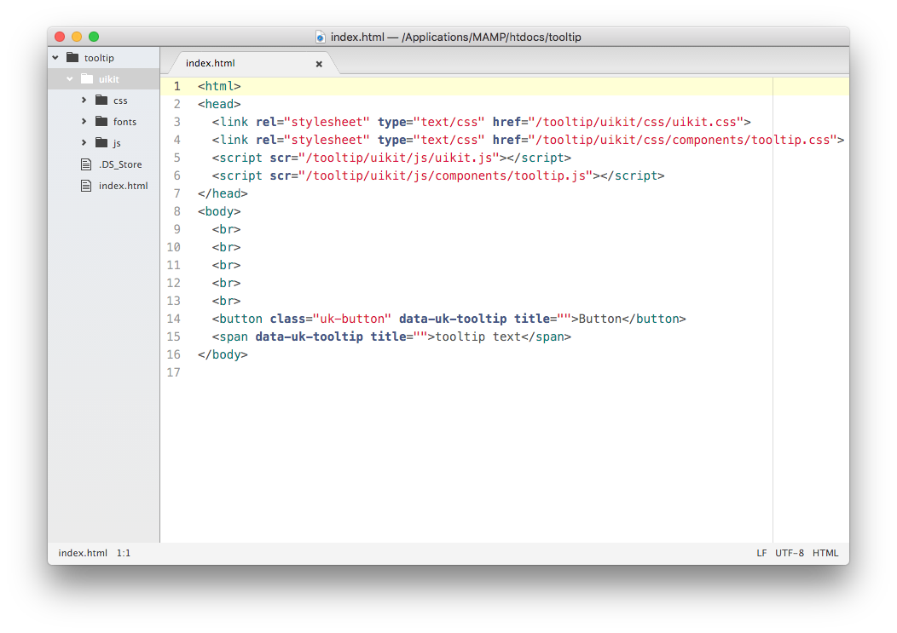Click "tooltip text" inside the span
897x633 pixels.
click(477, 337)
